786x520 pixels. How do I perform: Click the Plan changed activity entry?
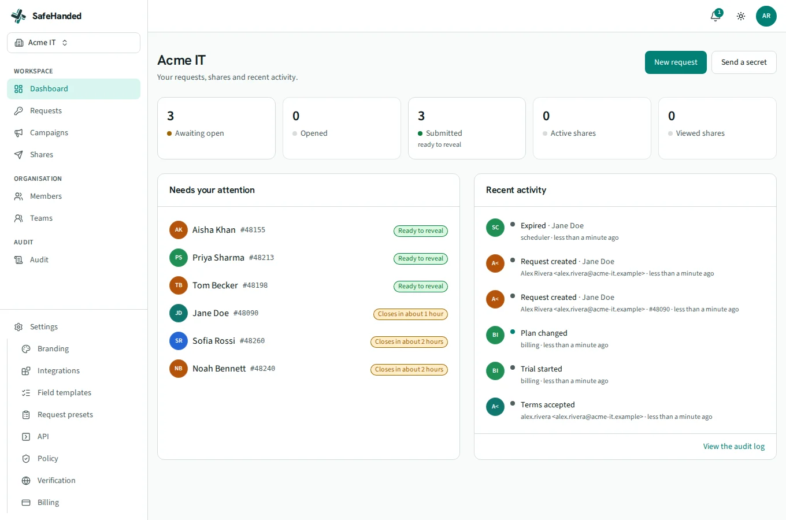click(x=625, y=339)
